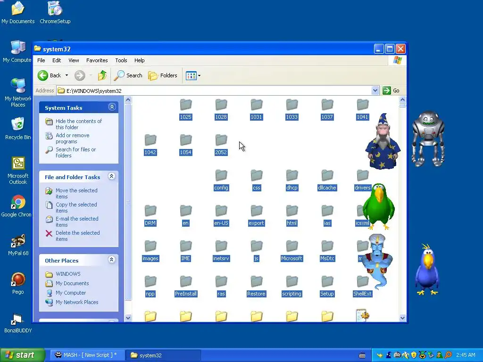Image resolution: width=483 pixels, height=362 pixels.
Task: Select the dllcache folder
Action: pyautogui.click(x=327, y=180)
